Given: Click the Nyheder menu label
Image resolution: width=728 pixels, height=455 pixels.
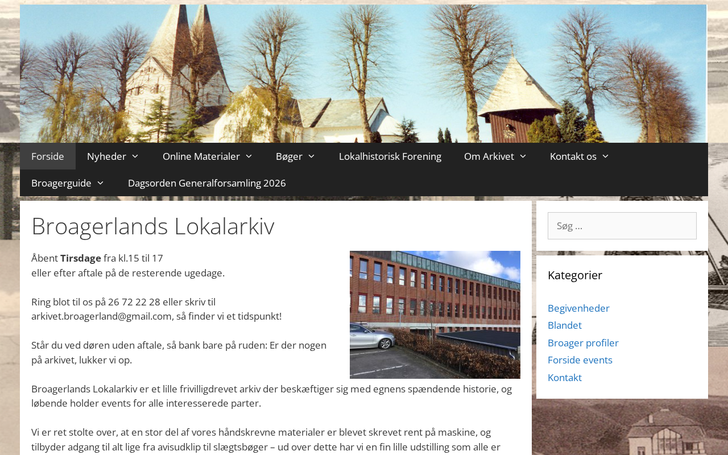Looking at the screenshot, I should [106, 156].
